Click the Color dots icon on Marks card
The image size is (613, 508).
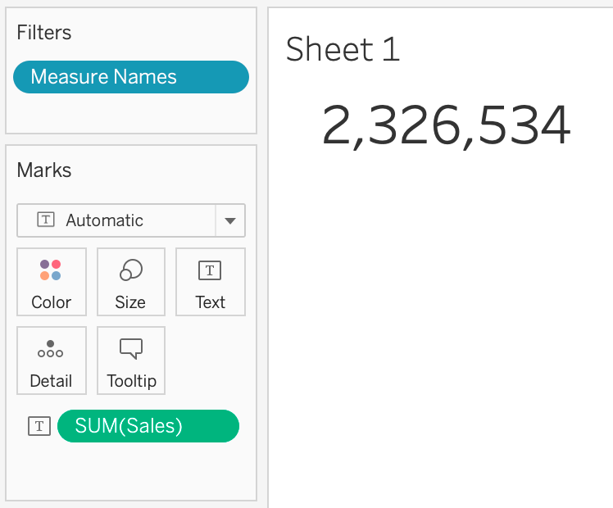pyautogui.click(x=51, y=270)
